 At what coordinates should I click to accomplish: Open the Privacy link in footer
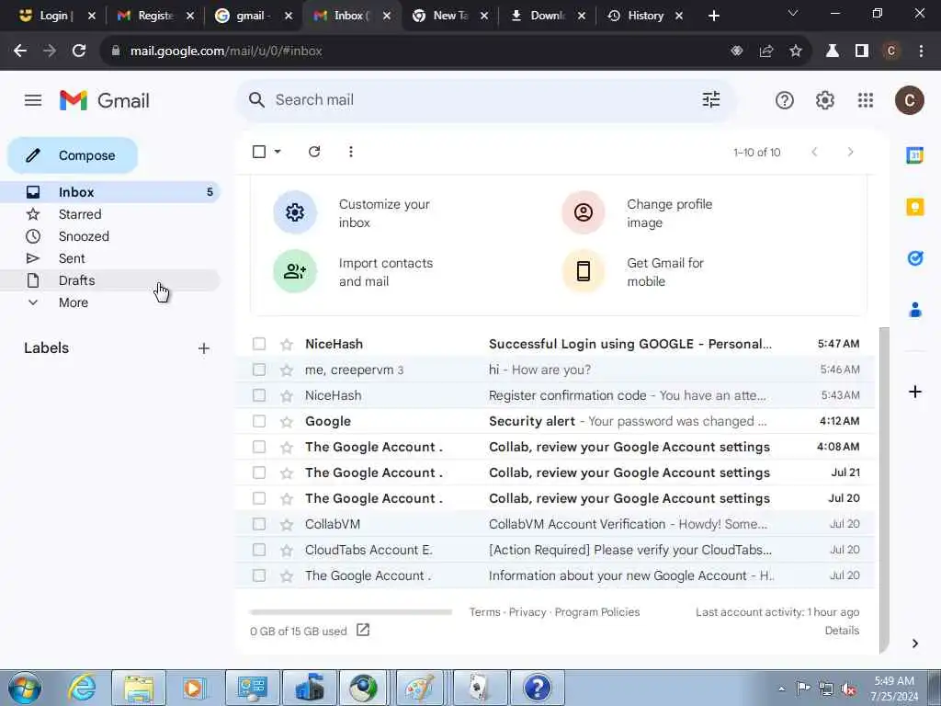[527, 611]
